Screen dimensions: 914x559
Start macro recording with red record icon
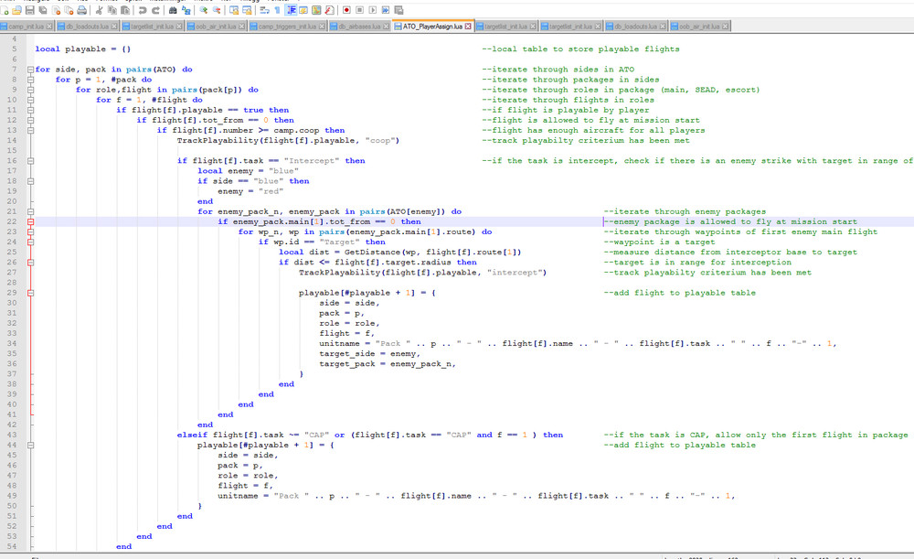pos(346,10)
